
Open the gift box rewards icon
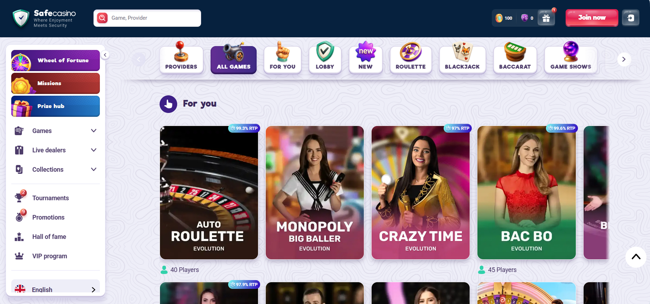click(x=546, y=18)
